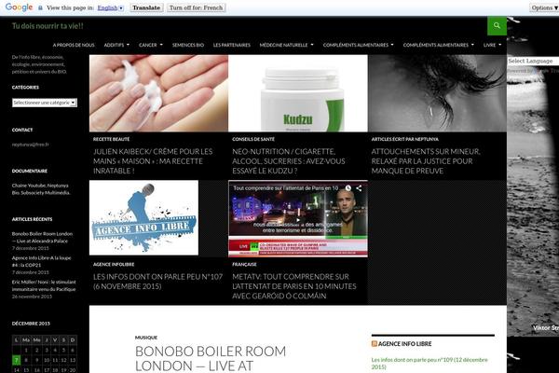Click the video watch-later clock icon
Screen dimensions: 559x373
click(348, 188)
